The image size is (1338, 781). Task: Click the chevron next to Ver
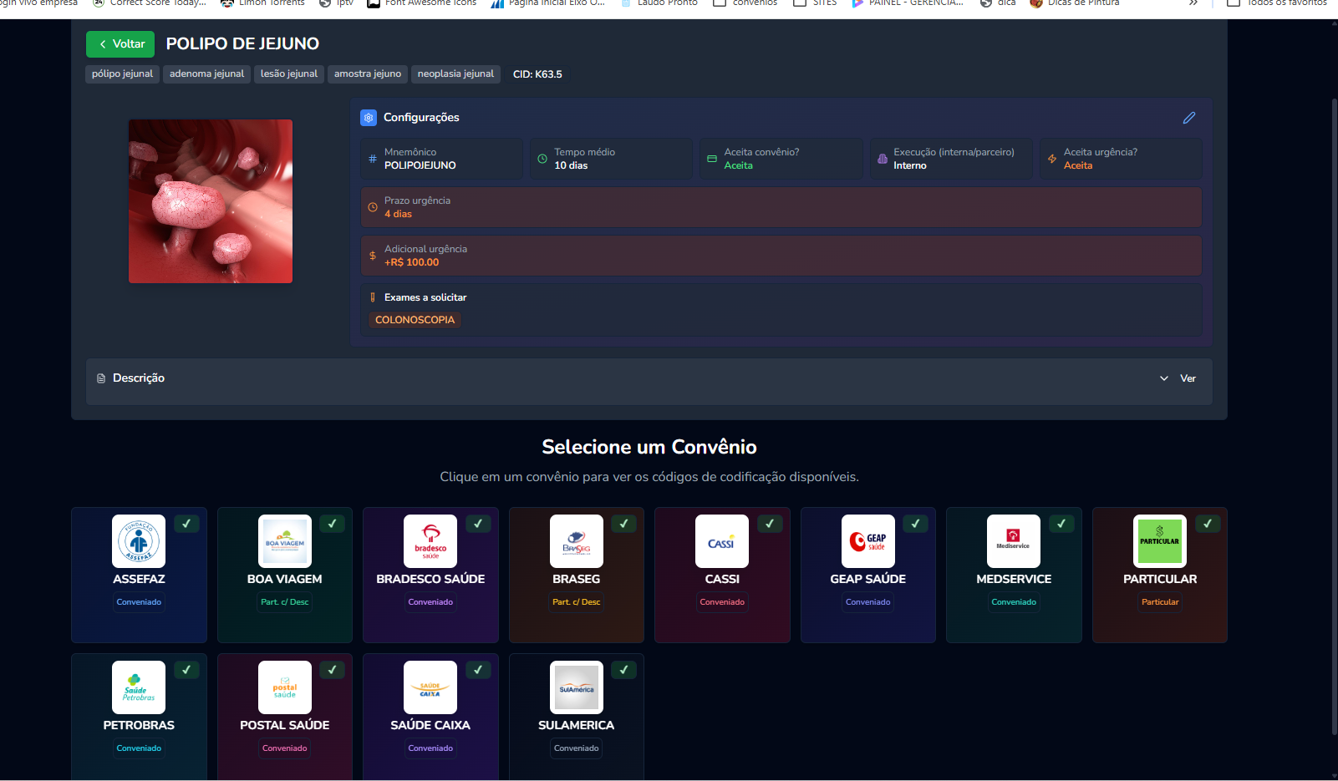click(x=1164, y=378)
